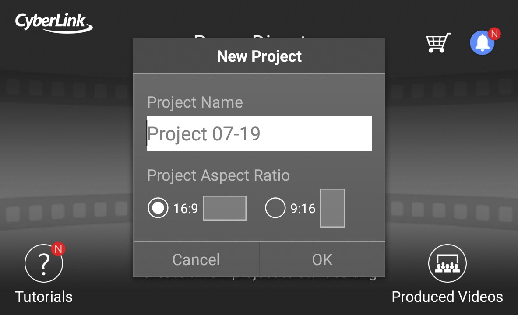Click the Produced Videos text label
This screenshot has height=315, width=518.
447,297
